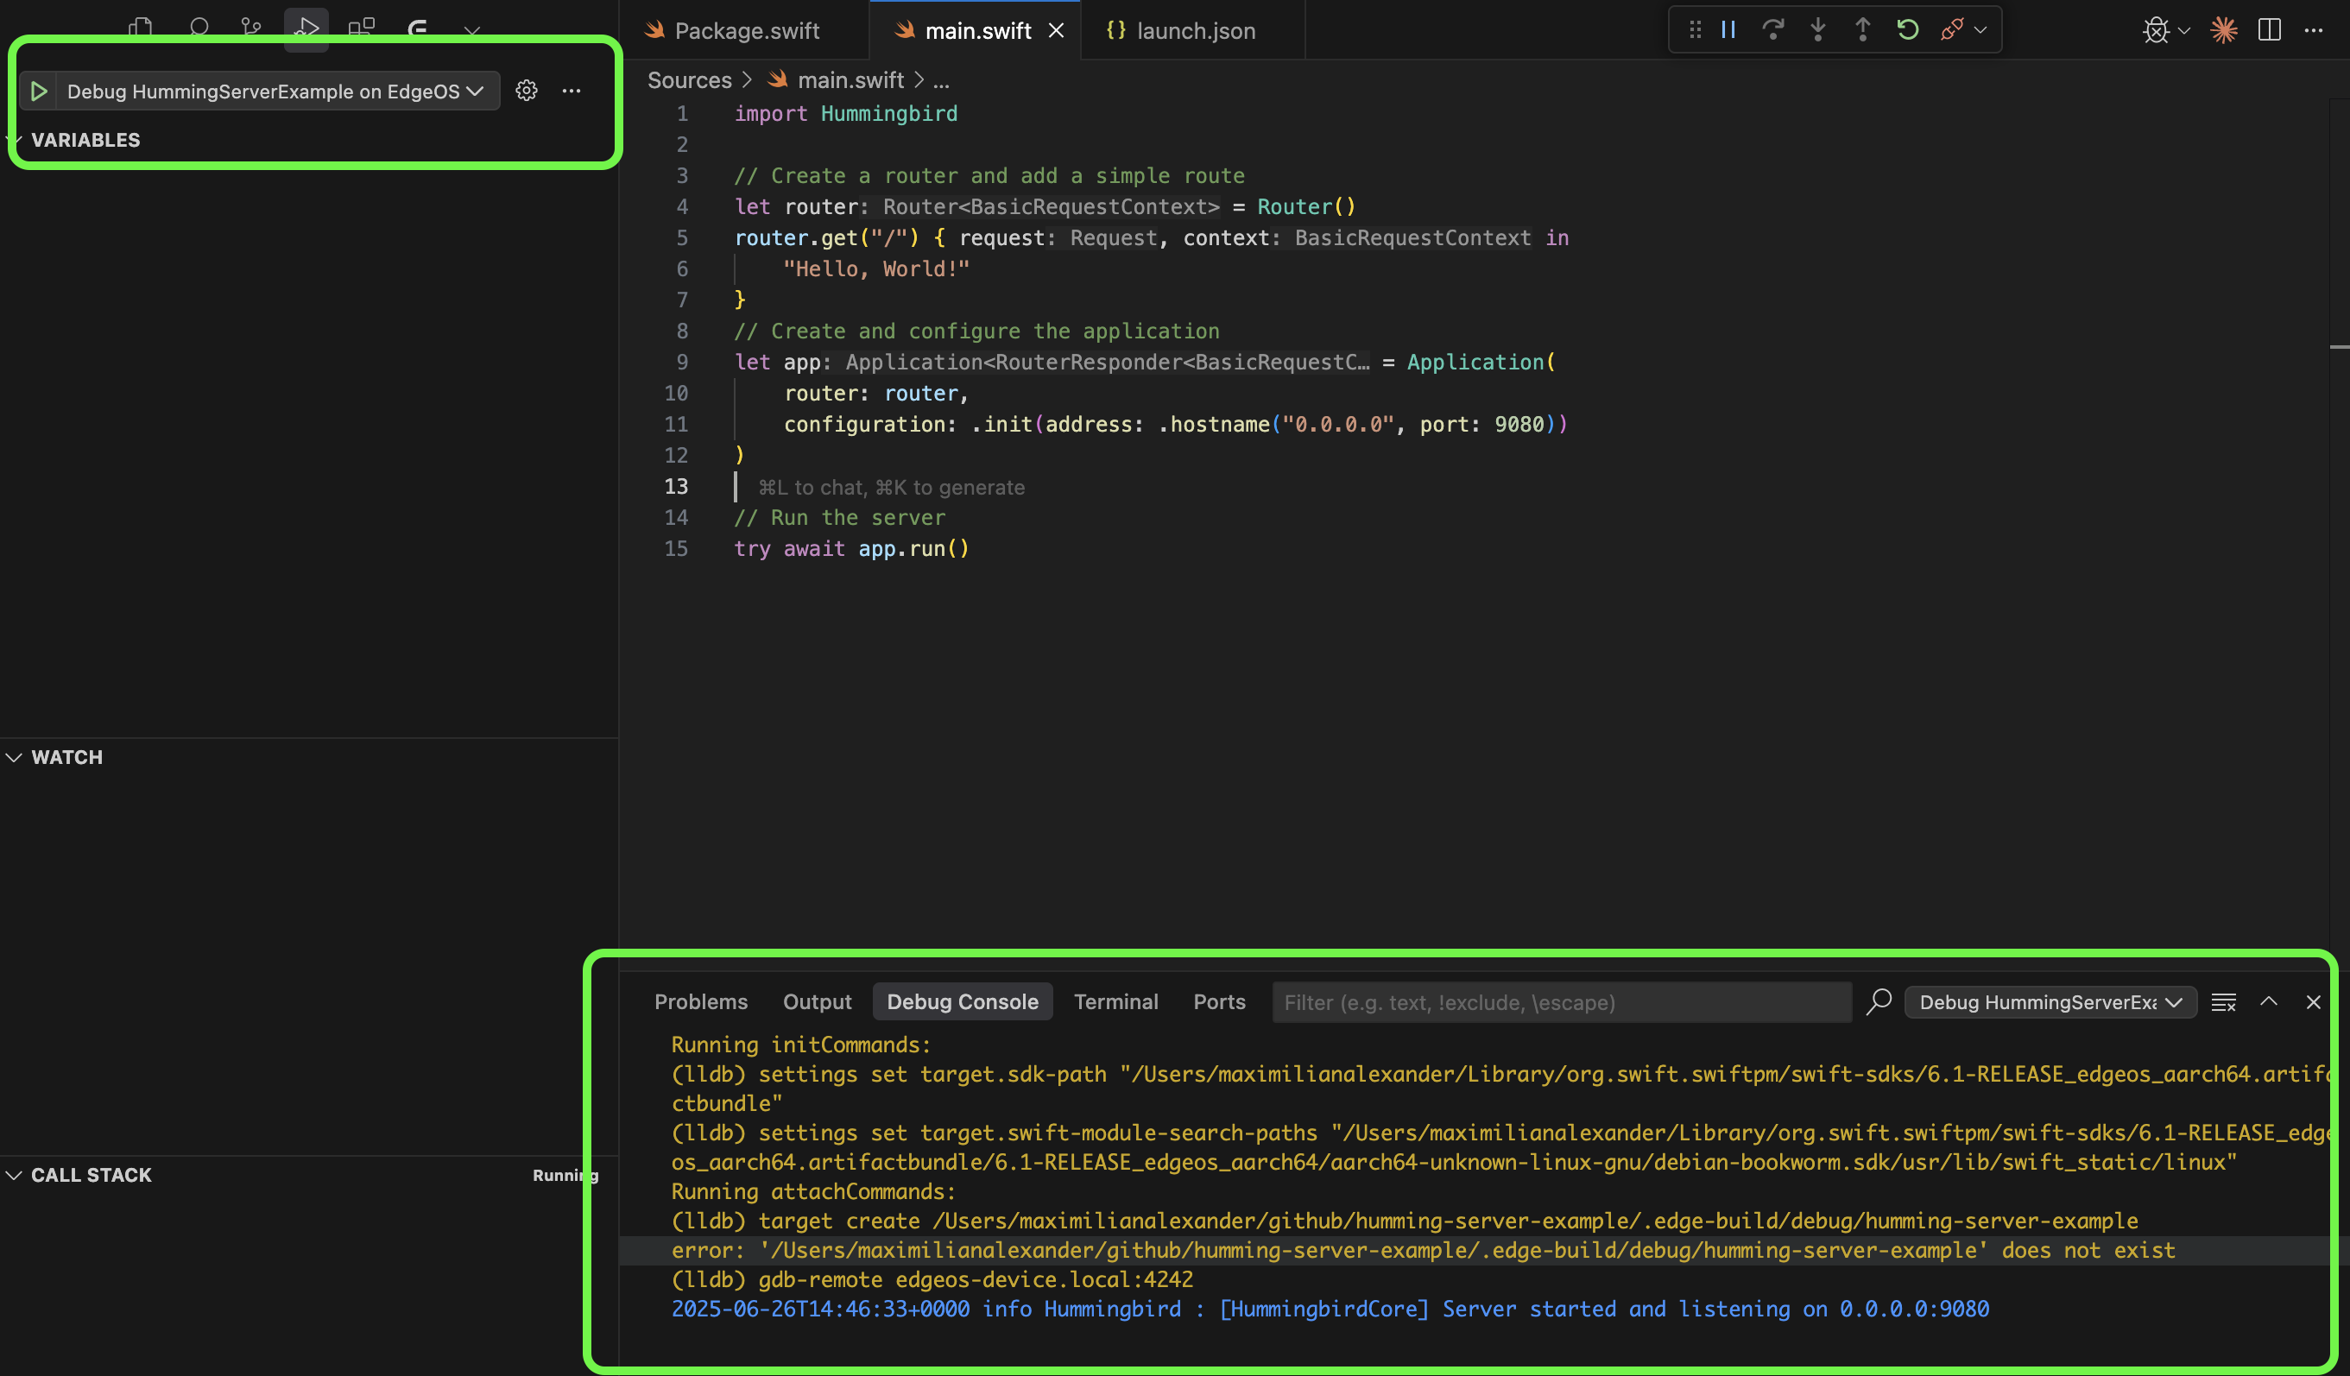The height and width of the screenshot is (1376, 2350).
Task: Select the main.swift editor tab
Action: tap(977, 31)
